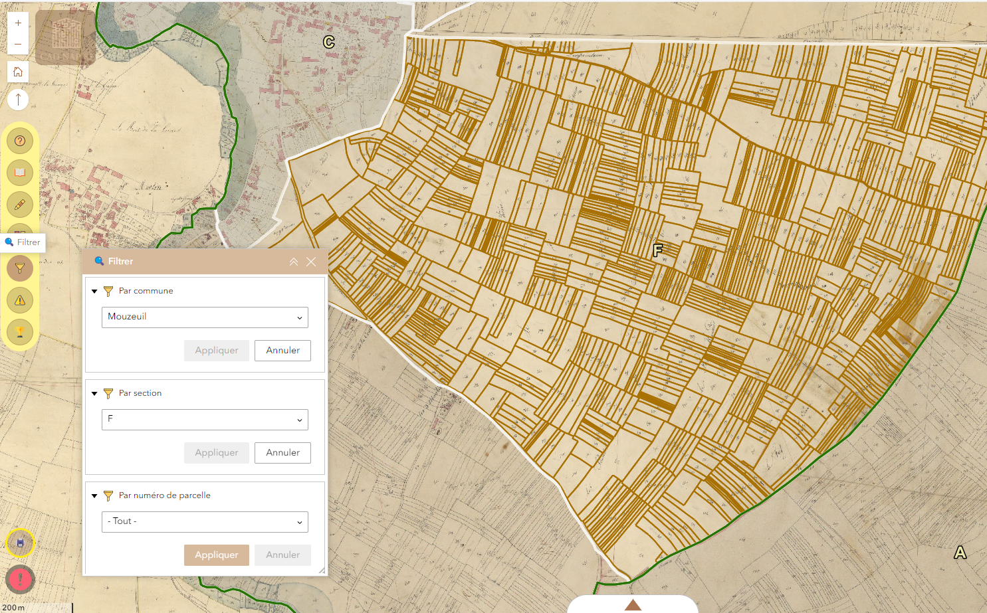Click the red exclamation alert button
Screen dimensions: 987x613
[20, 579]
